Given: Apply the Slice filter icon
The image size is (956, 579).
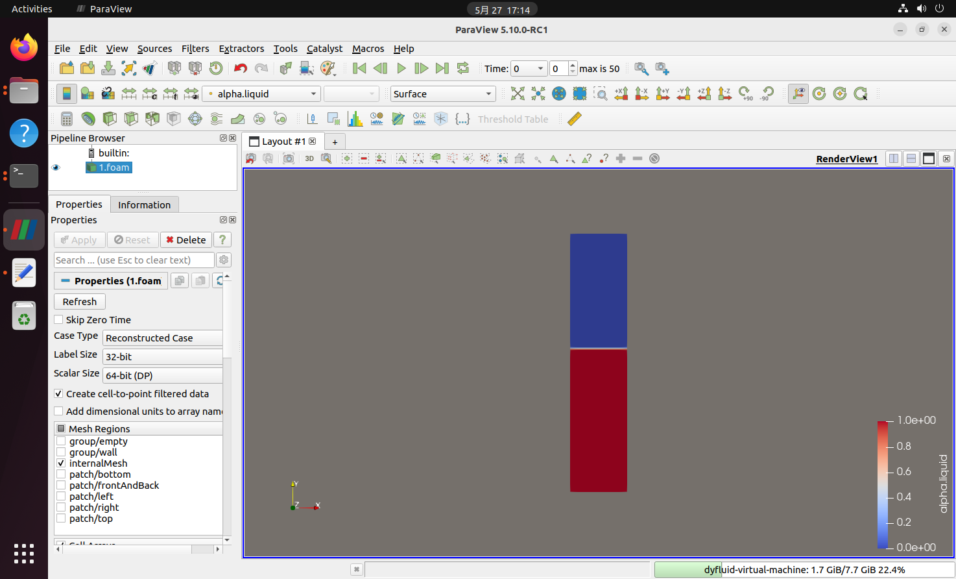Looking at the screenshot, I should pyautogui.click(x=131, y=119).
